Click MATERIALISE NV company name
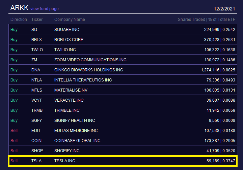Viewport: 243px width, 170px height. tap(71, 90)
